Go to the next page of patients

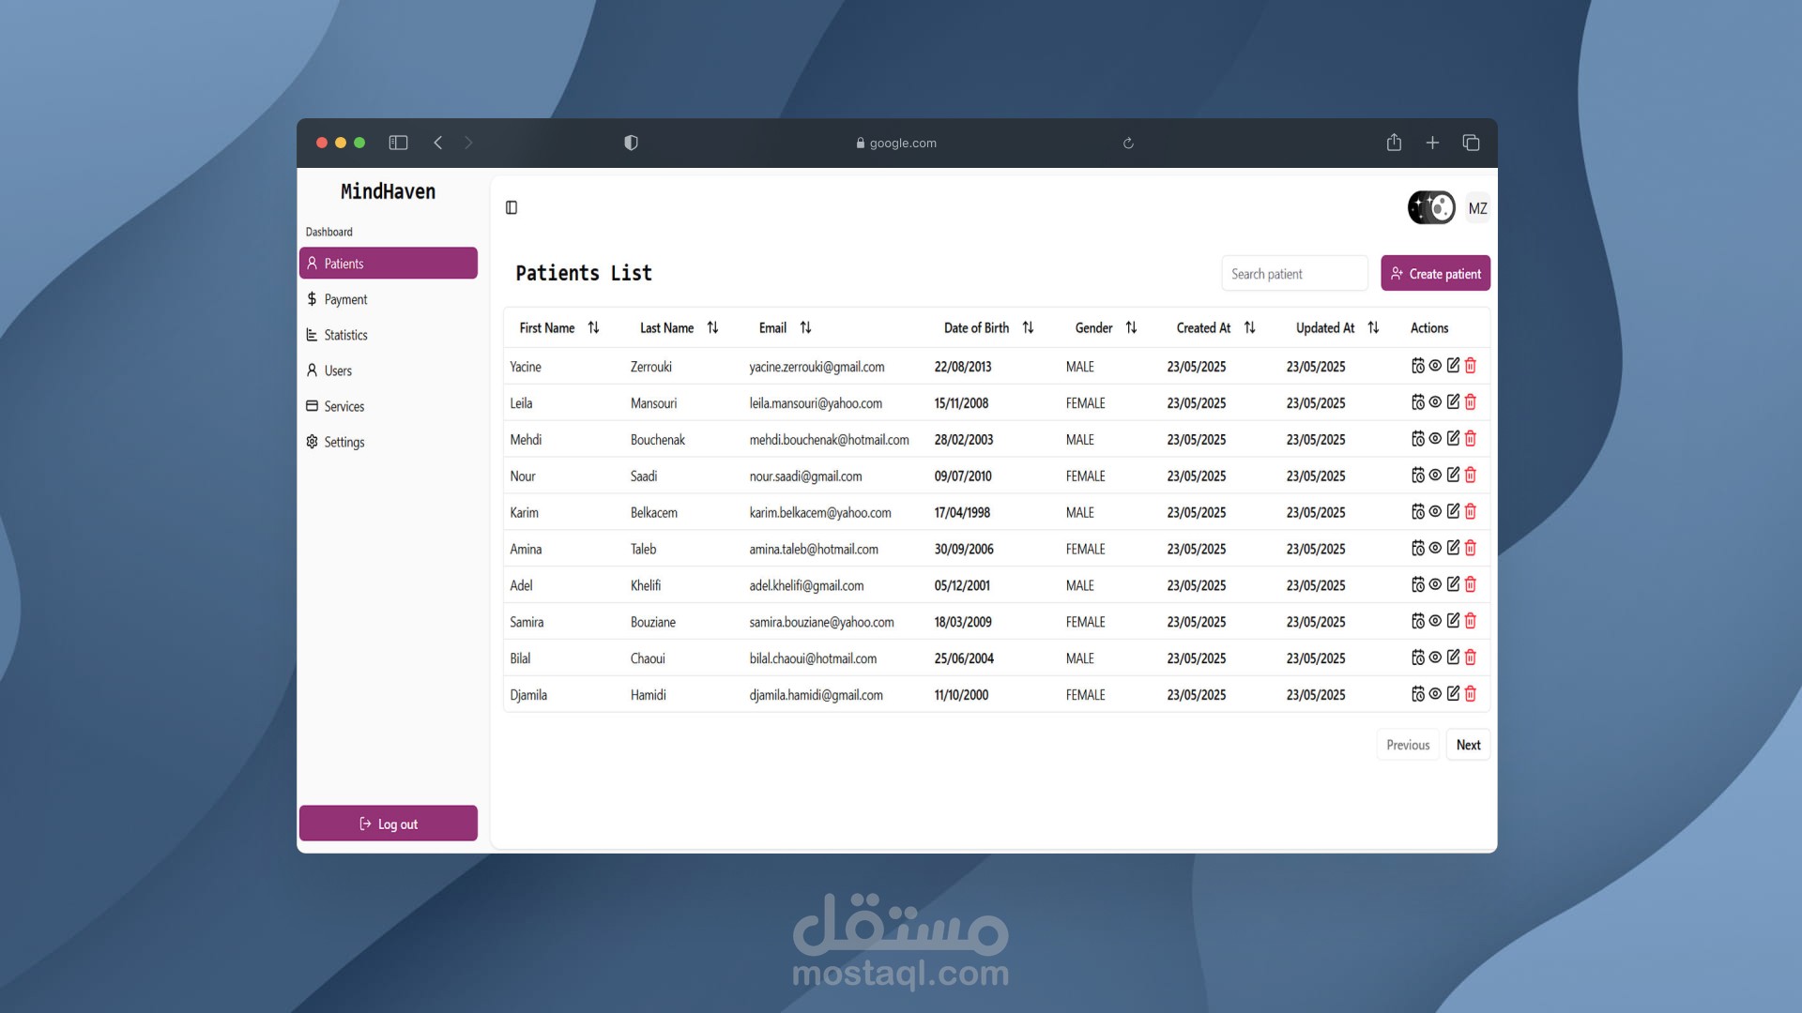(x=1468, y=744)
